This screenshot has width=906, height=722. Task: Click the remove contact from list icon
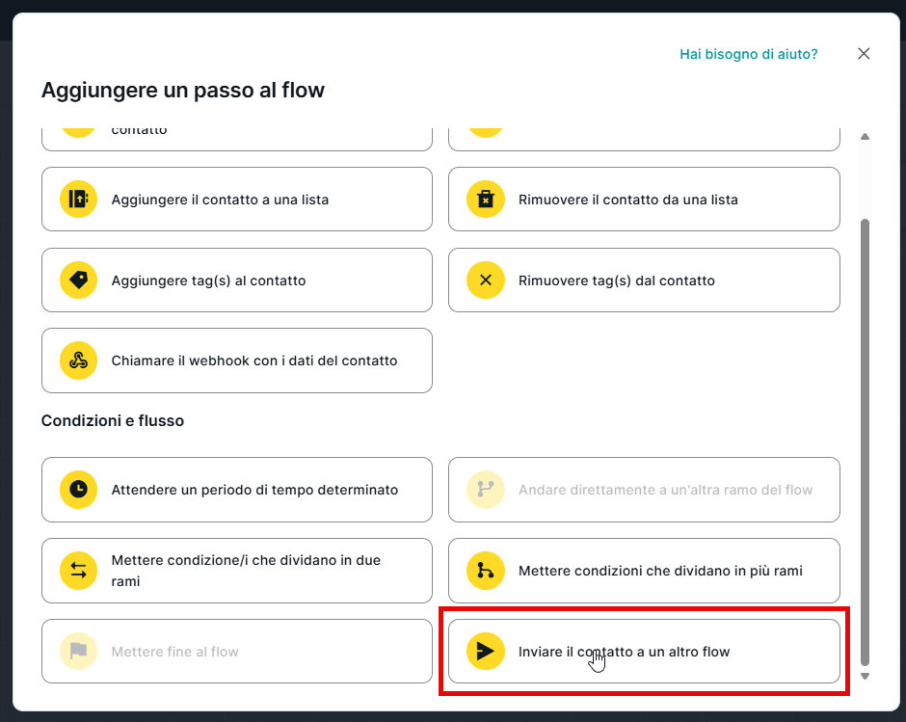tap(486, 200)
